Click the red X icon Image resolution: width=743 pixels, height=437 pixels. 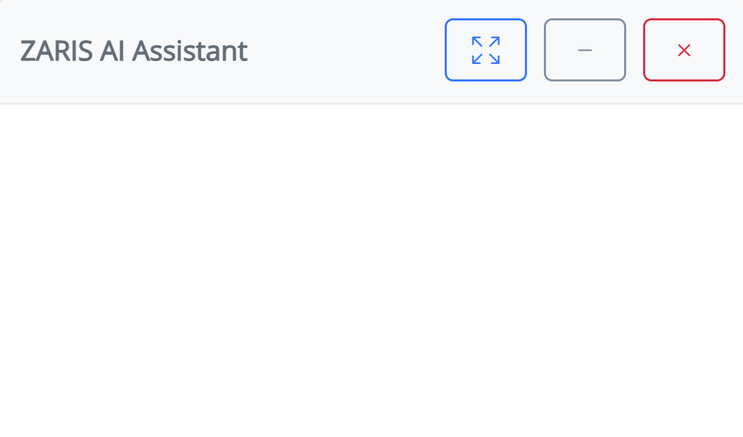click(x=684, y=50)
